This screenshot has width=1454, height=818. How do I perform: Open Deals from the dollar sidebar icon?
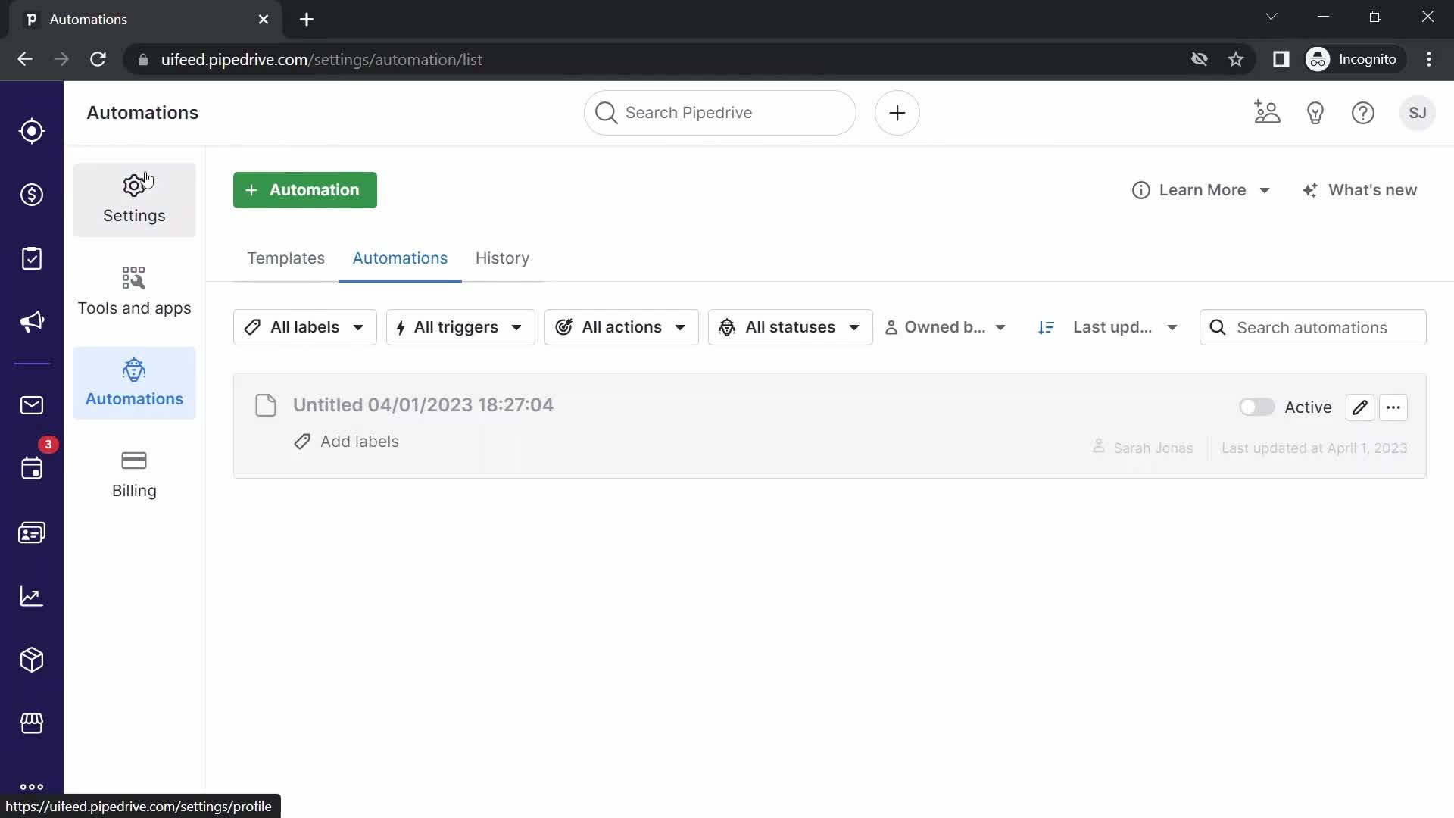point(31,195)
